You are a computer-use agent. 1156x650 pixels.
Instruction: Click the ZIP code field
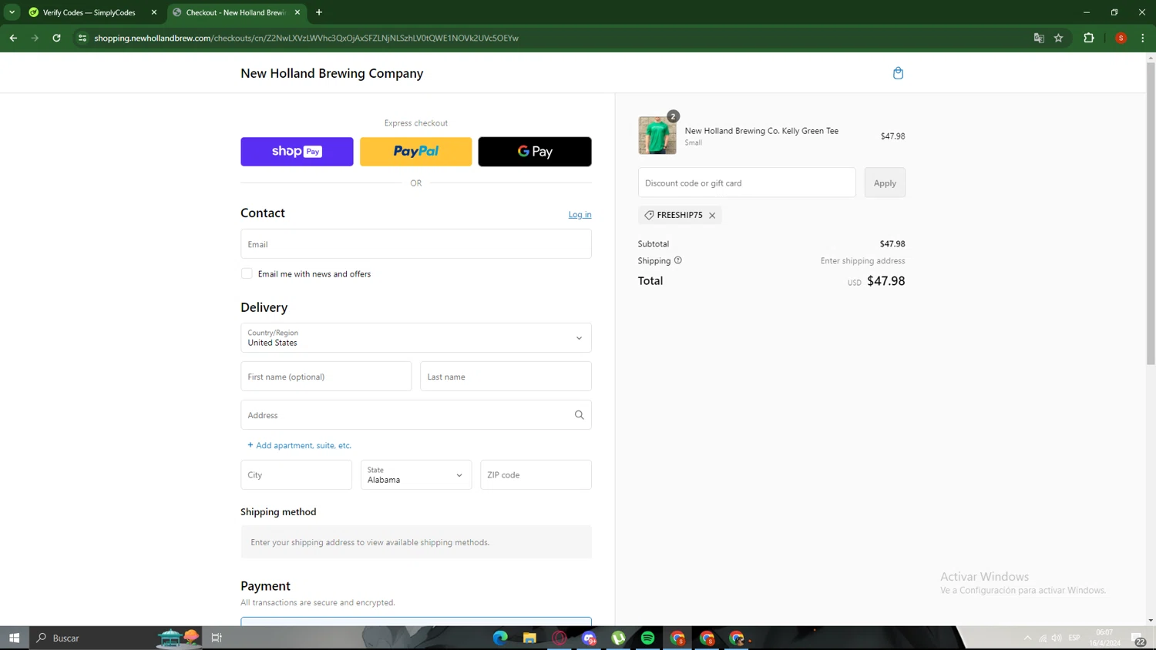[536, 475]
